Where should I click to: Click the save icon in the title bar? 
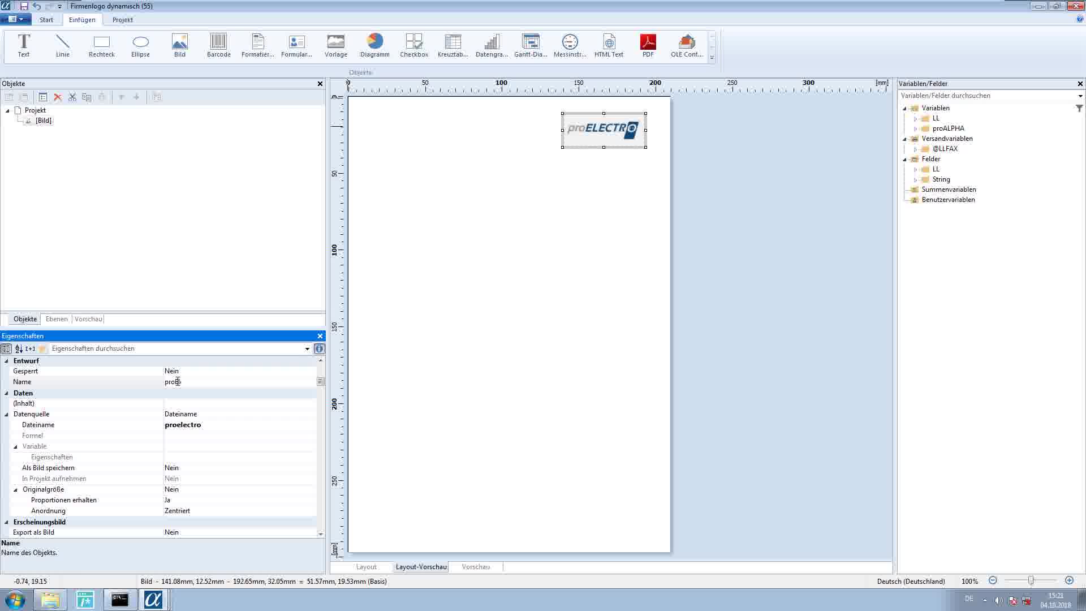(x=24, y=6)
